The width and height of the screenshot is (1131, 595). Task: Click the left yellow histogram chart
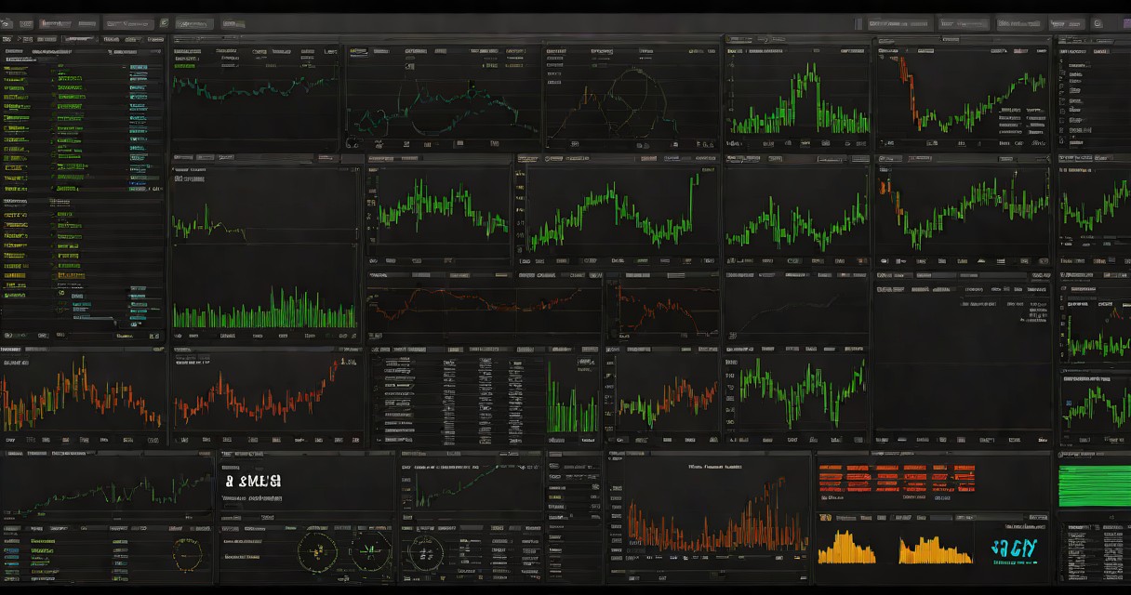[x=846, y=548]
